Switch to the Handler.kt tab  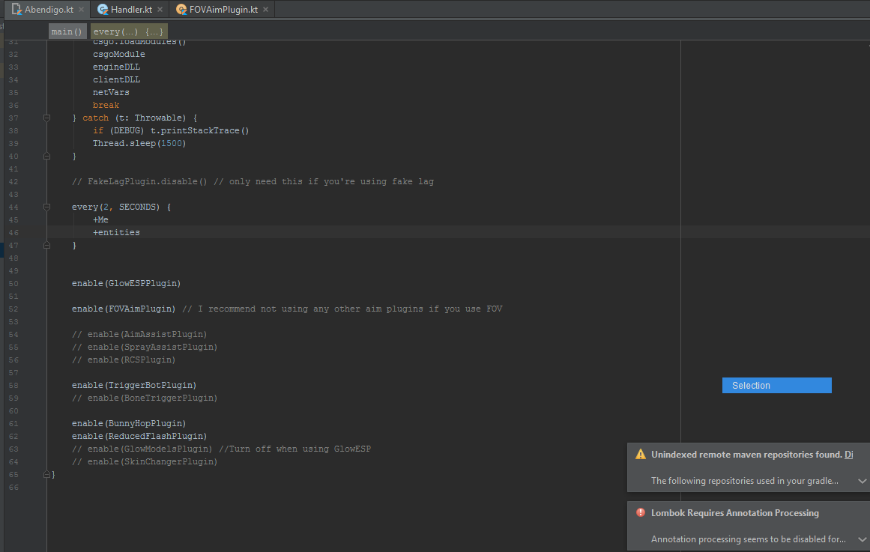tap(130, 10)
